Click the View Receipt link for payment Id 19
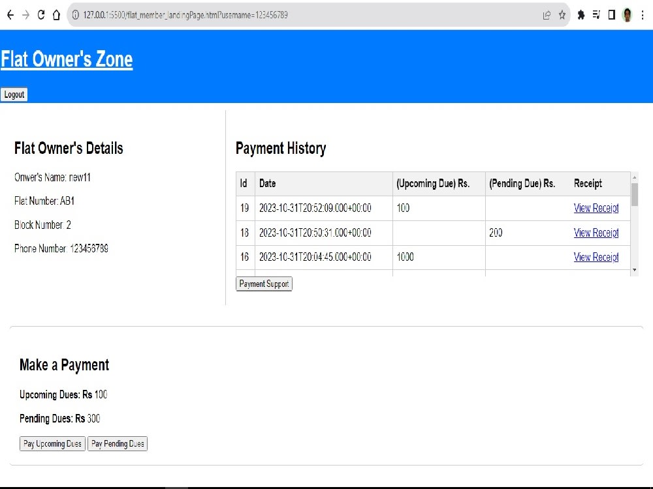Screen dimensions: 653x489 [596, 208]
